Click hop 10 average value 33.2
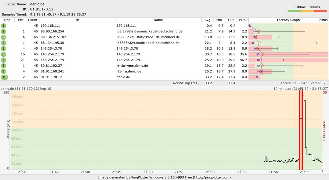This screenshot has width=329, height=180. tap(208, 77)
